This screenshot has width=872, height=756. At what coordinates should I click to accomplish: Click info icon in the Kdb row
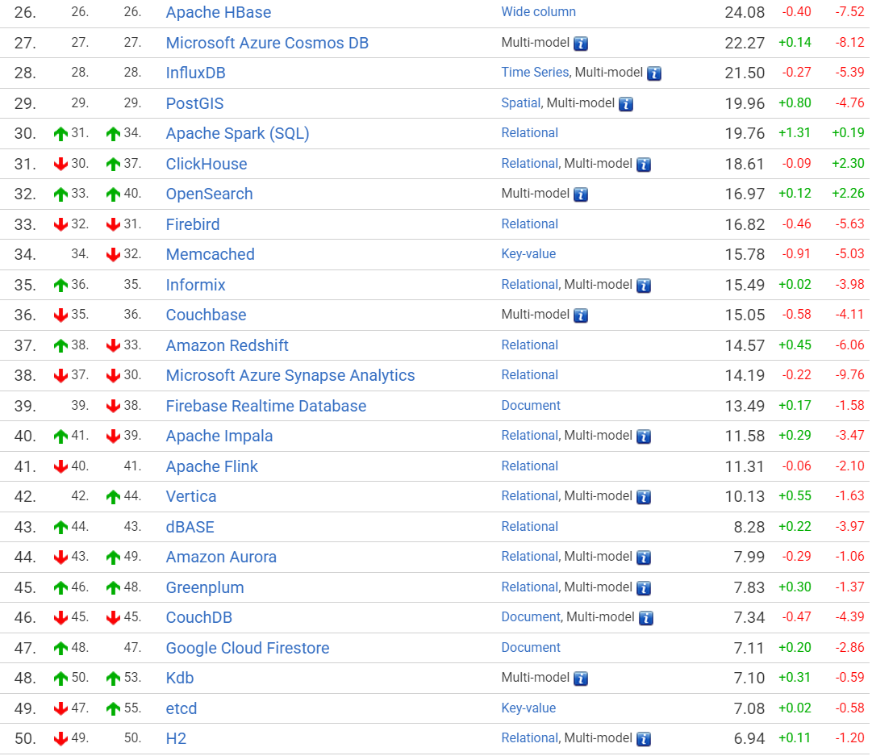581,679
